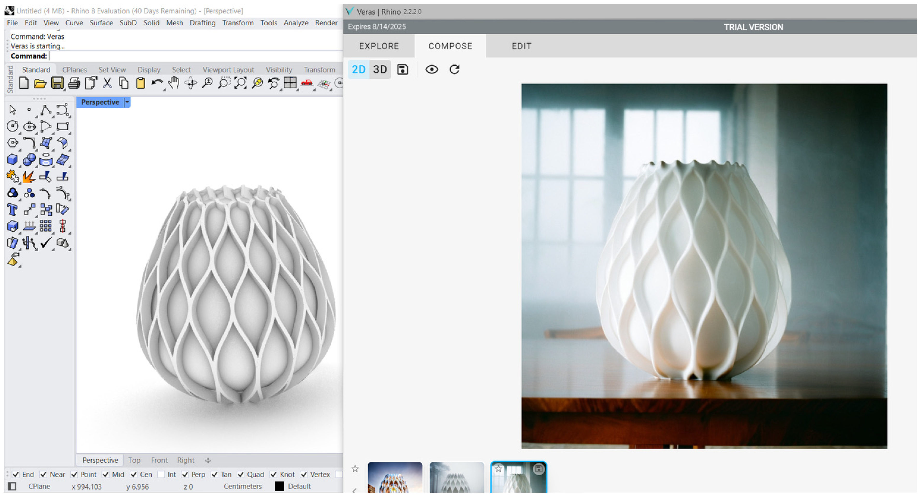Image resolution: width=921 pixels, height=496 pixels.
Task: Open the Surface menu
Action: click(x=101, y=23)
